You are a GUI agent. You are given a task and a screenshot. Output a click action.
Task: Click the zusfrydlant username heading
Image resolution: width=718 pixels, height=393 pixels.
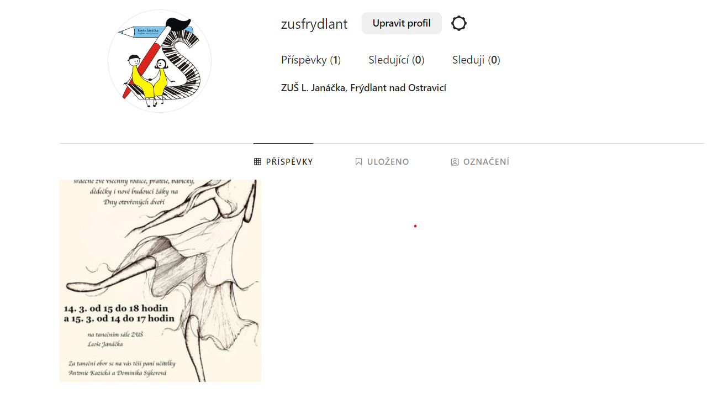point(314,24)
